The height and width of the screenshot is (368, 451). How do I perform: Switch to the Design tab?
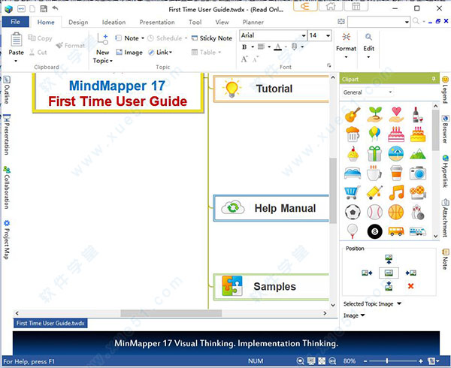tap(78, 22)
